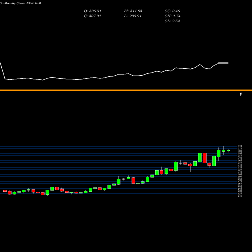Click the 'OH: 1.74' reading

click(172, 16)
